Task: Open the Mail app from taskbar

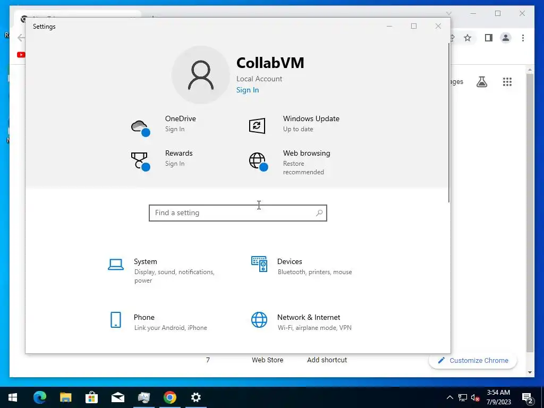Action: 117,397
